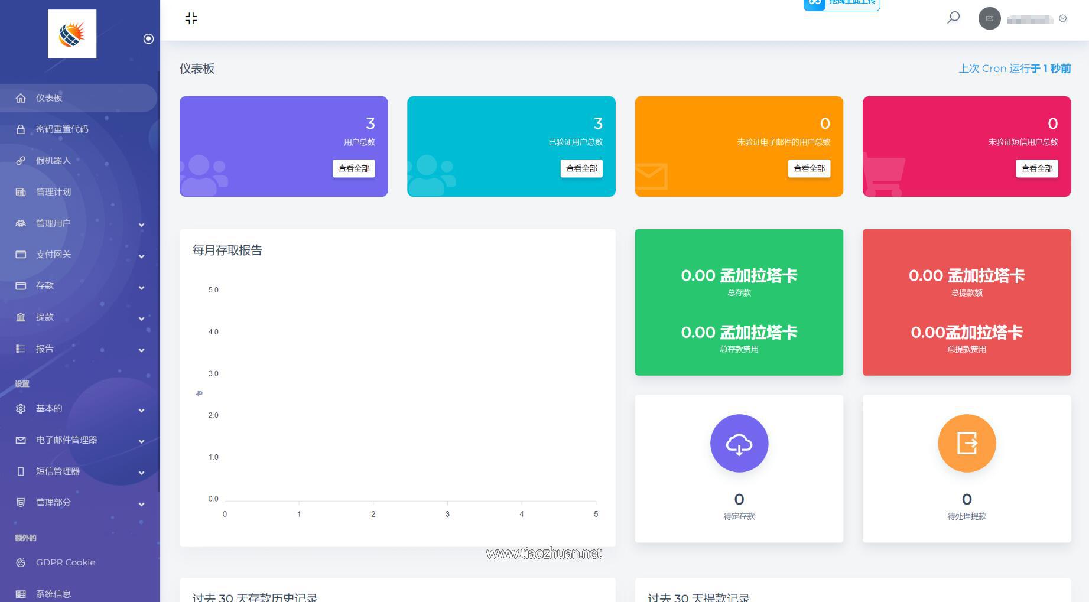Expand the 电子邮件管理器 submenu arrow
1089x602 pixels.
pyautogui.click(x=141, y=441)
